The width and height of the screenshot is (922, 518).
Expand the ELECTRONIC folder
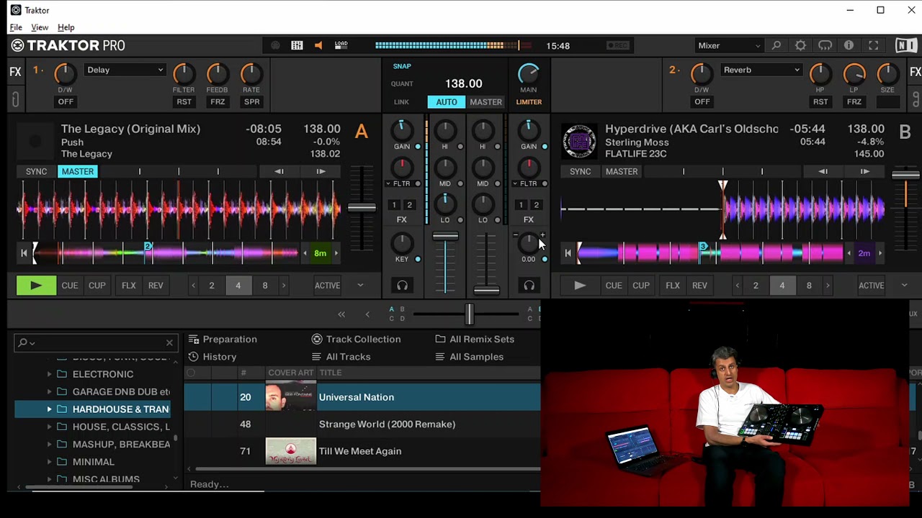(x=49, y=374)
